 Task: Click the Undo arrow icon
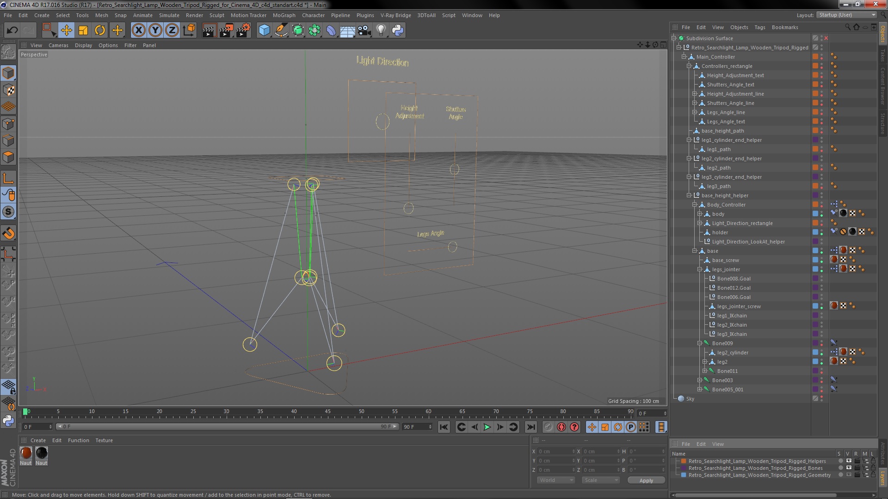click(12, 30)
